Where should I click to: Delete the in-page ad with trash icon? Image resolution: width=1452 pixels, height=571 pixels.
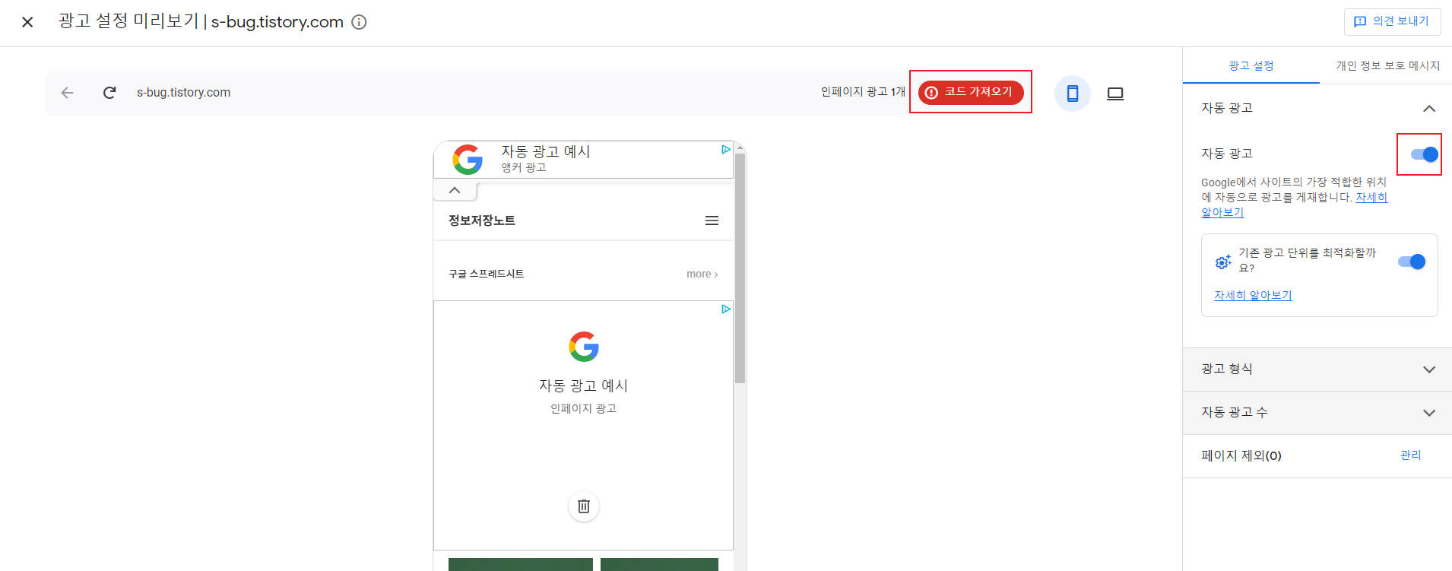point(584,506)
